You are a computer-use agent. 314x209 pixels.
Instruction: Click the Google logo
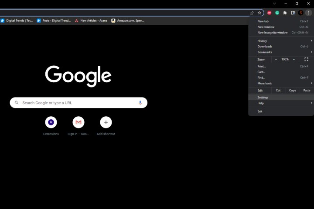78,76
